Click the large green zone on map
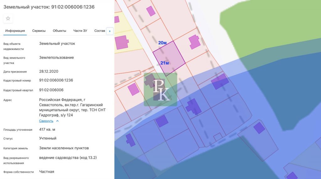 (x=276, y=28)
